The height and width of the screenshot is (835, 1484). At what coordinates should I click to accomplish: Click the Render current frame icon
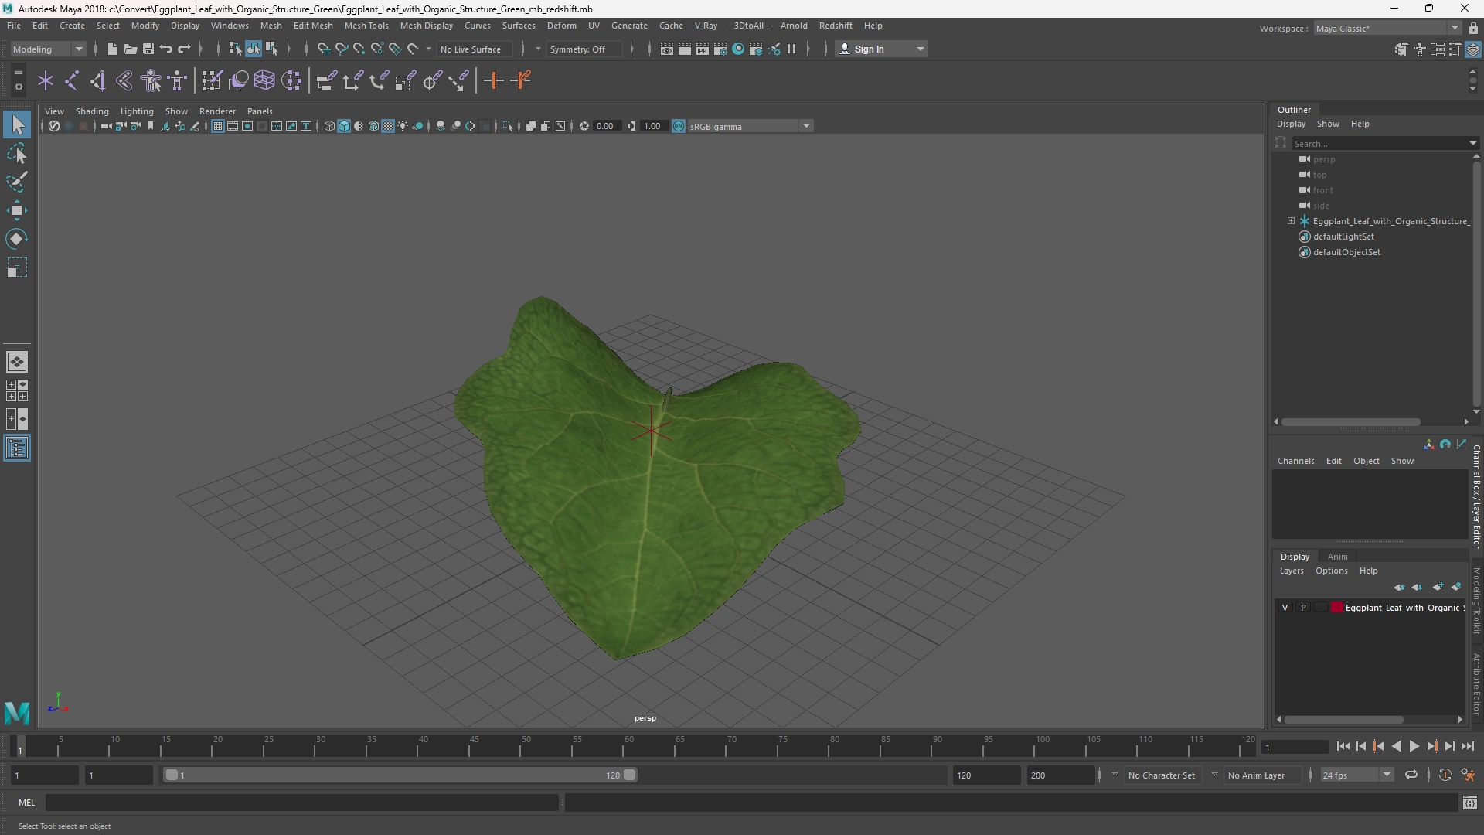pos(684,49)
